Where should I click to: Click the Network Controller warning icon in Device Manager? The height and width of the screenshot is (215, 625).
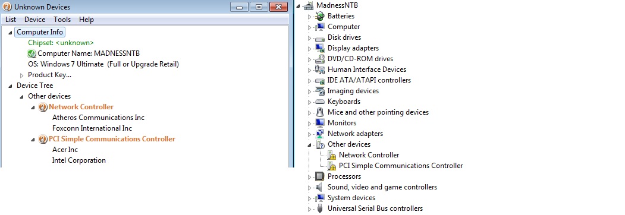pyautogui.click(x=331, y=155)
